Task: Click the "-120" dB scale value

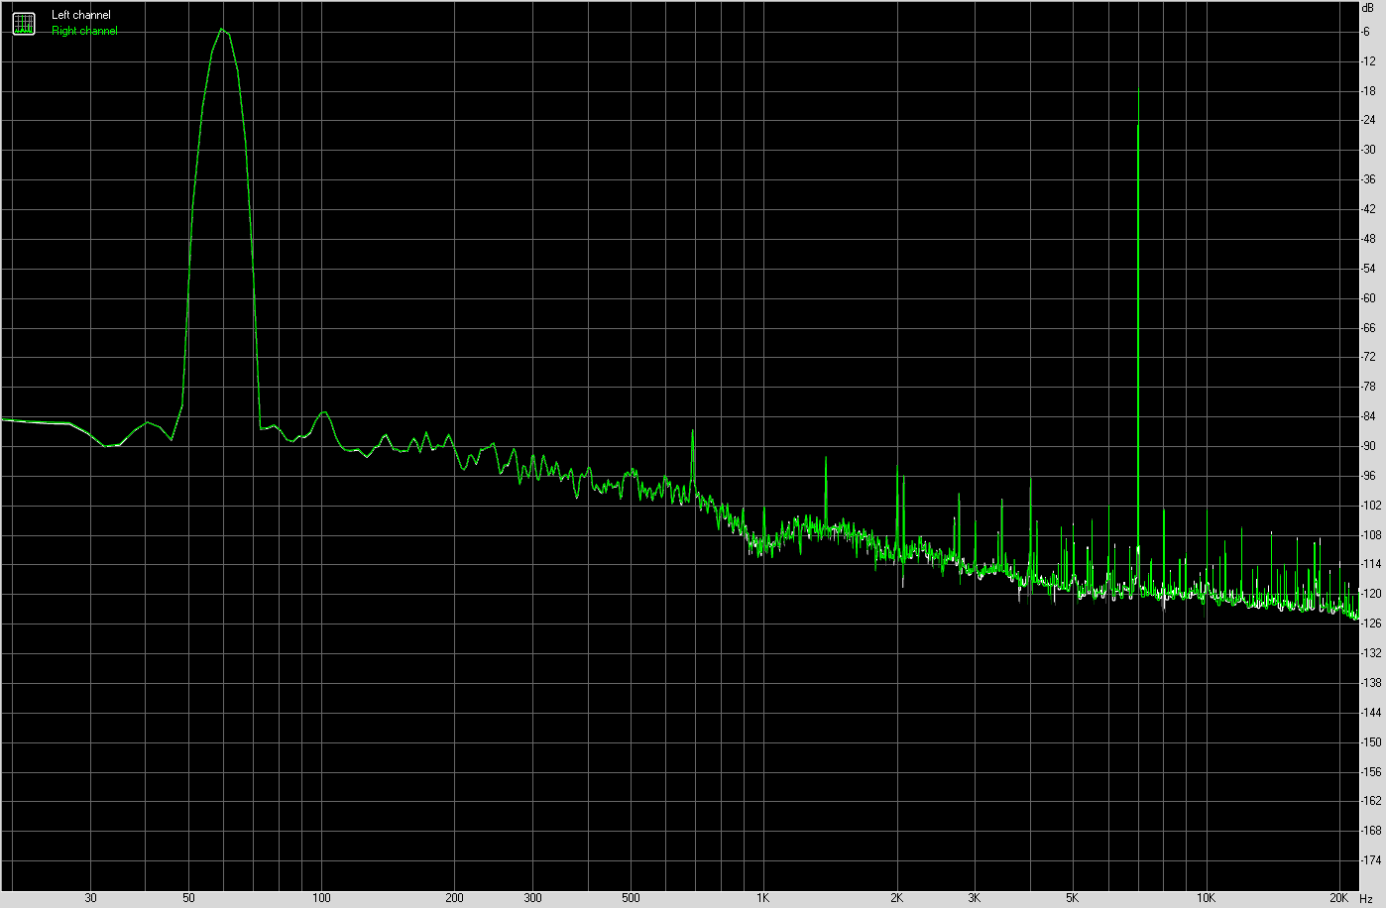Action: tap(1372, 594)
